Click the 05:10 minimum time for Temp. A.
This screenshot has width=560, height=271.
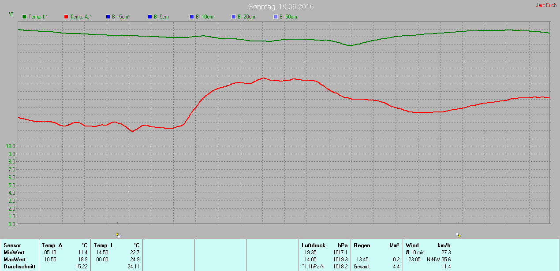click(50, 252)
